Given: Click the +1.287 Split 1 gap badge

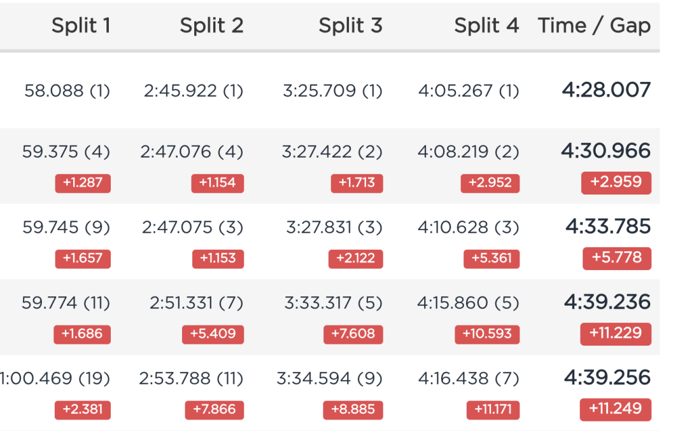Looking at the screenshot, I should (83, 184).
